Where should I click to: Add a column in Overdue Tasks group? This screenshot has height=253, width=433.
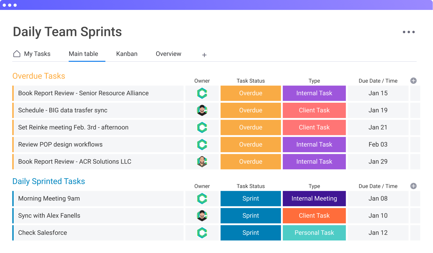click(413, 81)
